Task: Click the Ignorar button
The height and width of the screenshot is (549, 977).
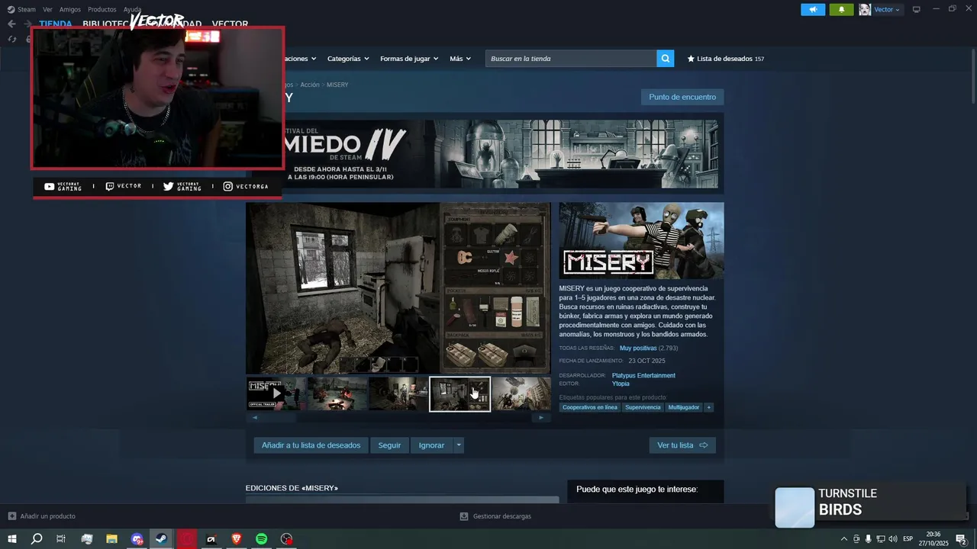Action: coord(431,445)
